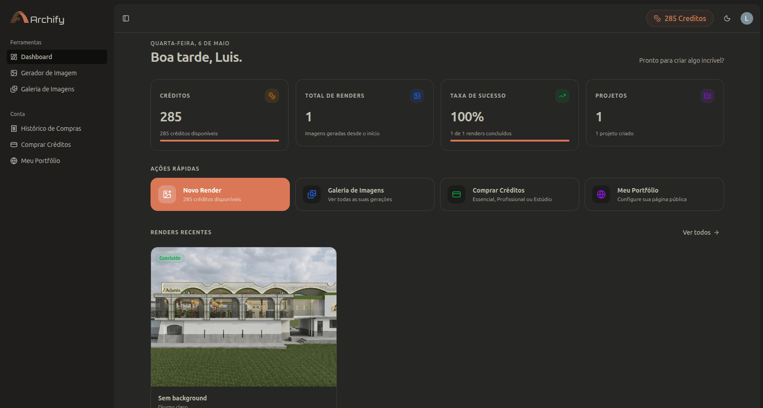Open Gerador de Imagem
Image resolution: width=763 pixels, height=408 pixels.
pos(57,73)
